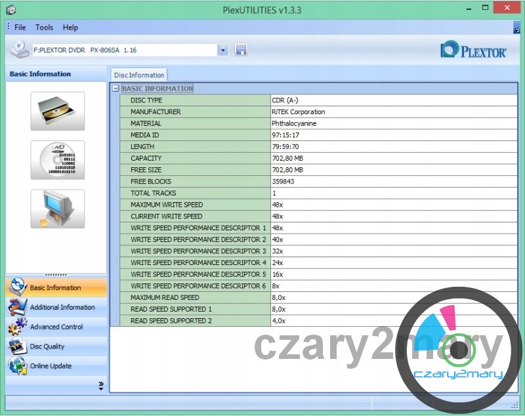Select the MANUFACTURER row value RITEK Corporation
525x416 pixels.
(x=299, y=112)
